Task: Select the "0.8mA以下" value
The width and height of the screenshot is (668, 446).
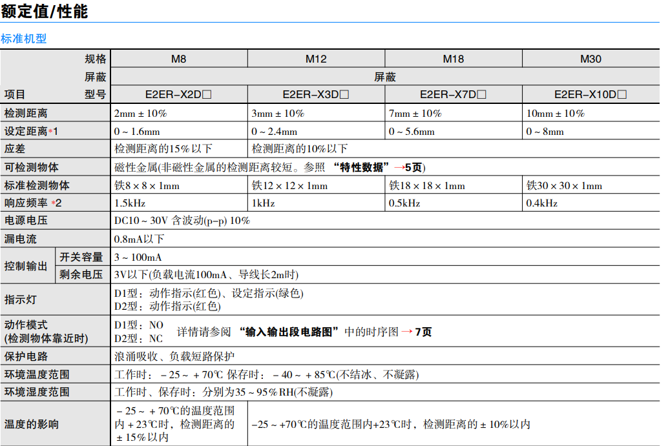Action: point(140,239)
